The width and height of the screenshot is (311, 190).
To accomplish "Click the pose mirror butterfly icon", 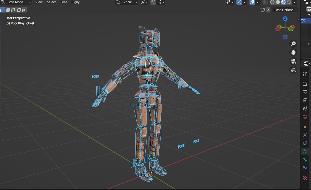I will (x=263, y=10).
